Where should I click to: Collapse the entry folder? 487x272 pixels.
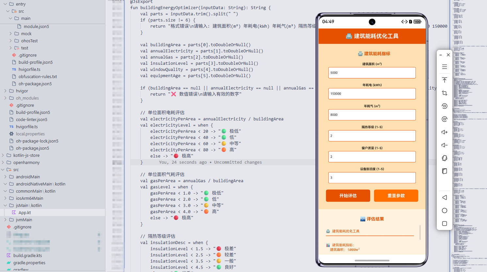[5, 4]
